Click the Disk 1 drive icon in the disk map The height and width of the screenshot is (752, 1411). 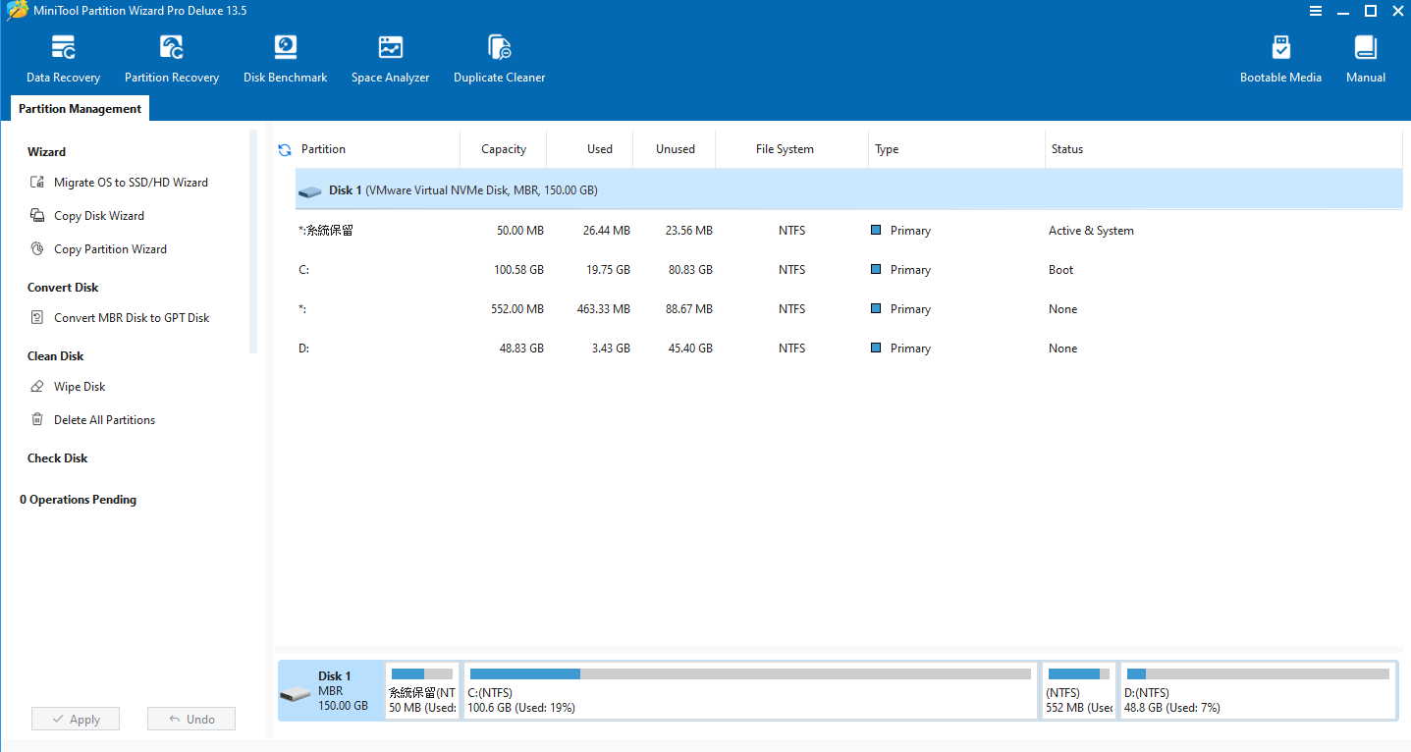(296, 695)
